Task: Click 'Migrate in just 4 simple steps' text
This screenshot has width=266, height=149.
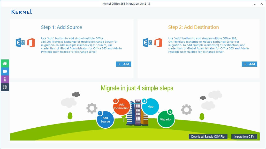Action: (137, 88)
